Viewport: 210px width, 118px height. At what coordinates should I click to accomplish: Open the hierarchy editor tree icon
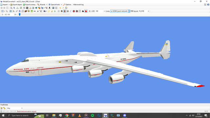(17, 8)
